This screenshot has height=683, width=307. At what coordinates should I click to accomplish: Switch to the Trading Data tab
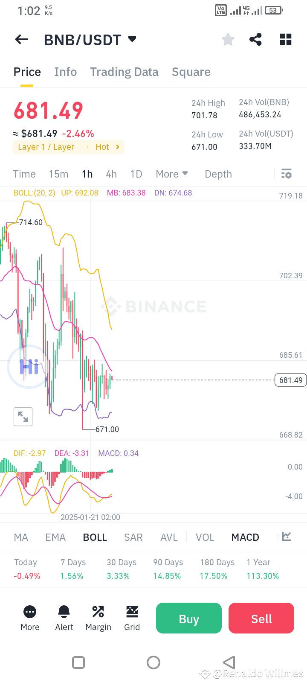point(124,72)
